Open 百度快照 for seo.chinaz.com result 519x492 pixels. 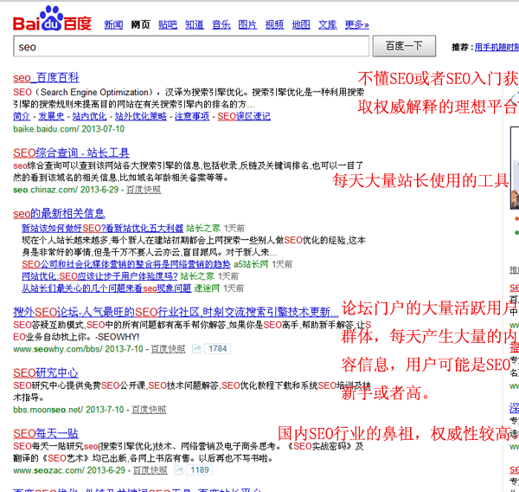pos(144,190)
